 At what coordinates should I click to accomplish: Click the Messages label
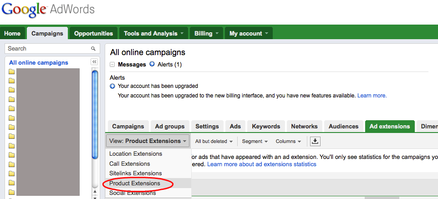[132, 65]
